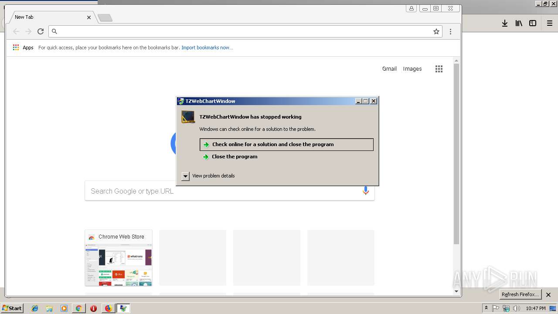This screenshot has width=558, height=314.
Task: Select TZWebChartWindow taskbar icon
Action: tap(123, 308)
